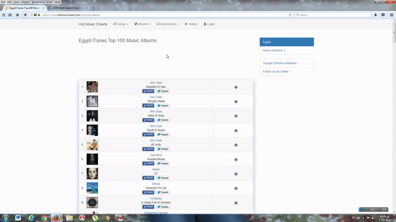Viewport: 396px width, 222px height.
Task: Share Noaata Beida on Facebook
Action: point(148,163)
